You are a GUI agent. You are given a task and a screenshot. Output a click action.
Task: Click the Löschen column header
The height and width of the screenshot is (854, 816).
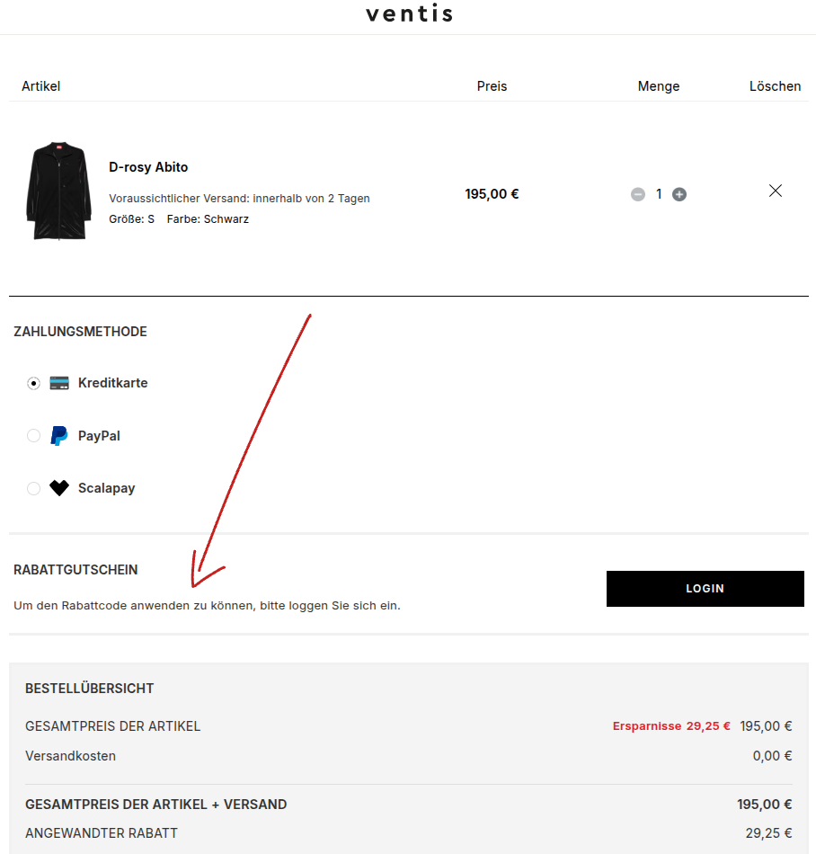[776, 86]
